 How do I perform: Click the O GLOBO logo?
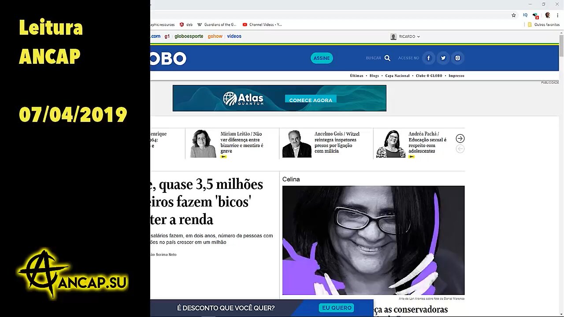(x=168, y=58)
